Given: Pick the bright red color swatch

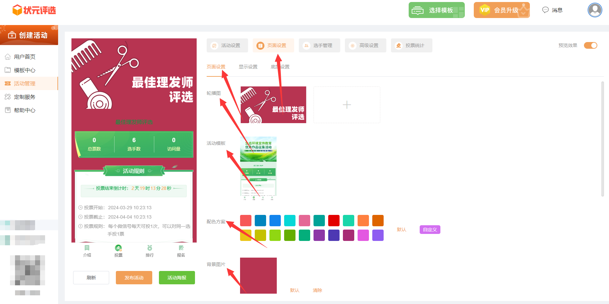Looking at the screenshot, I should point(334,221).
